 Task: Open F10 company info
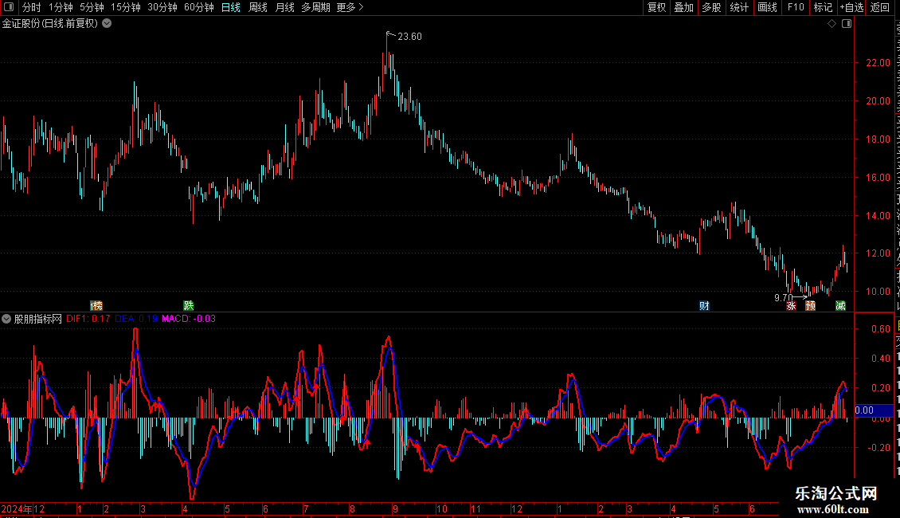796,7
